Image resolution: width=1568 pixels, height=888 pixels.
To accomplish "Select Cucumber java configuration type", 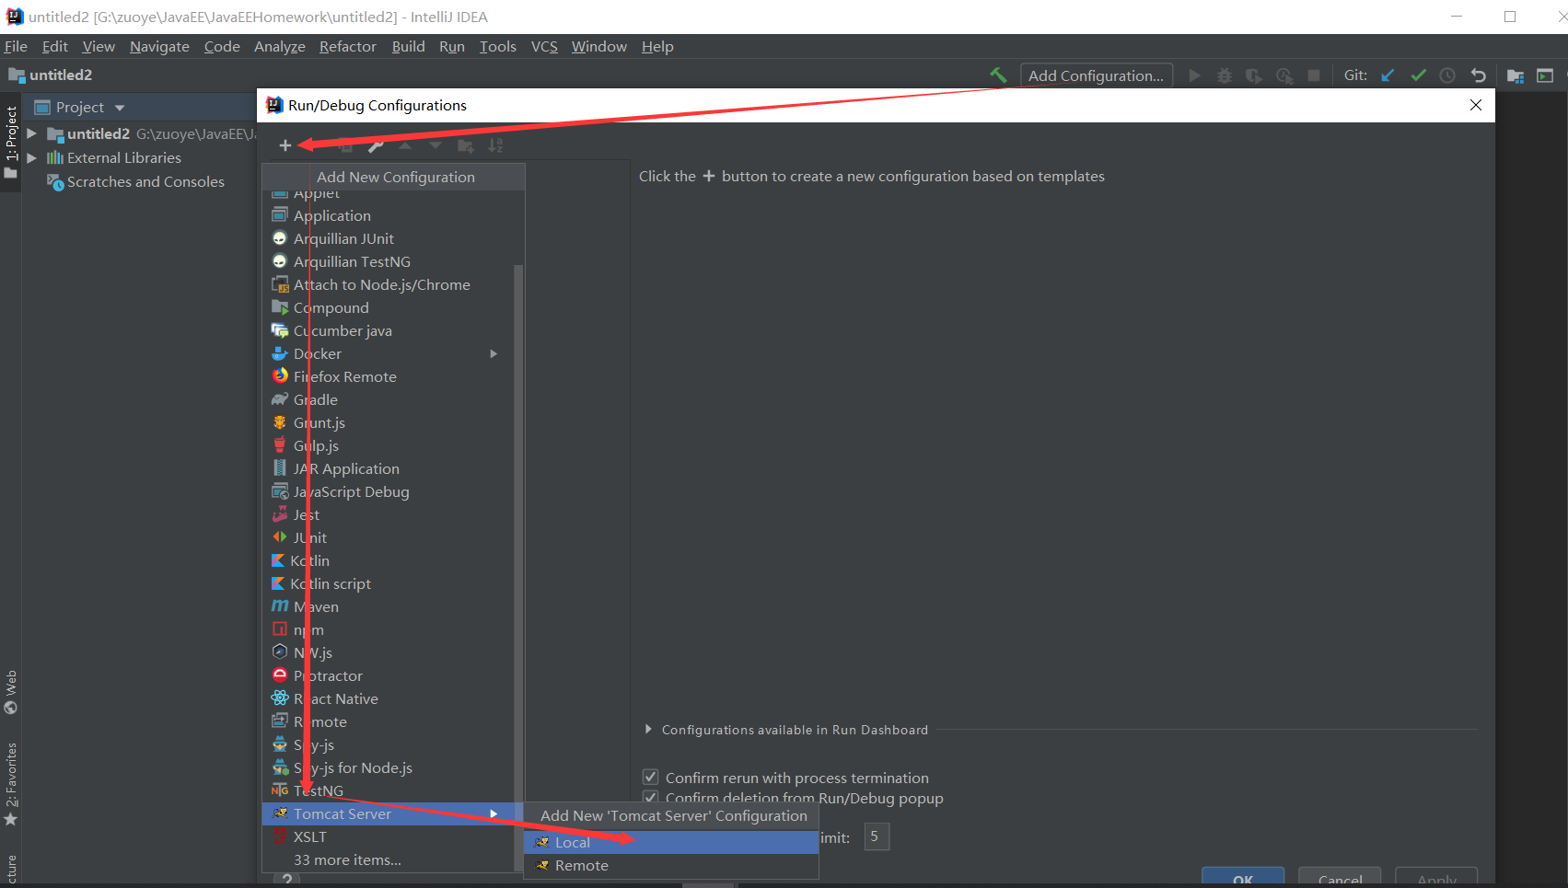I will click(x=393, y=330).
